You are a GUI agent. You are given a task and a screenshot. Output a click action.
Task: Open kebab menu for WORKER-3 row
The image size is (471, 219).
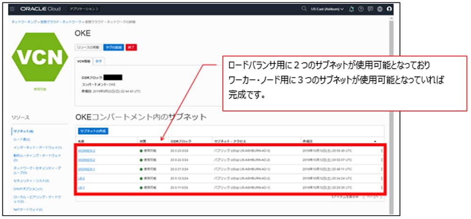tap(382, 151)
